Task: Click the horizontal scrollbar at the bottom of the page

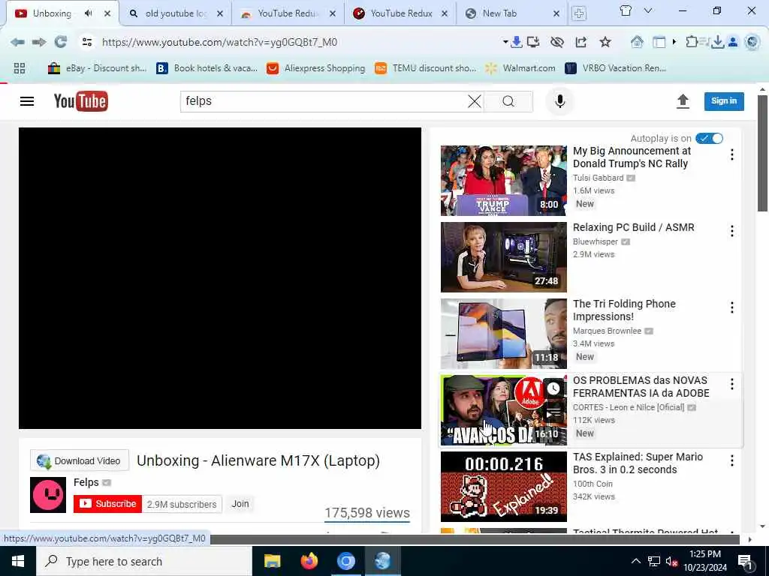Action: tap(475, 539)
